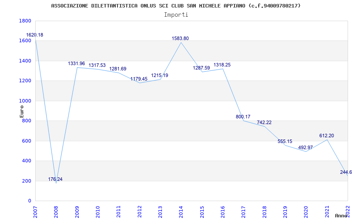Click the 0 y-axis tick label

29,201
